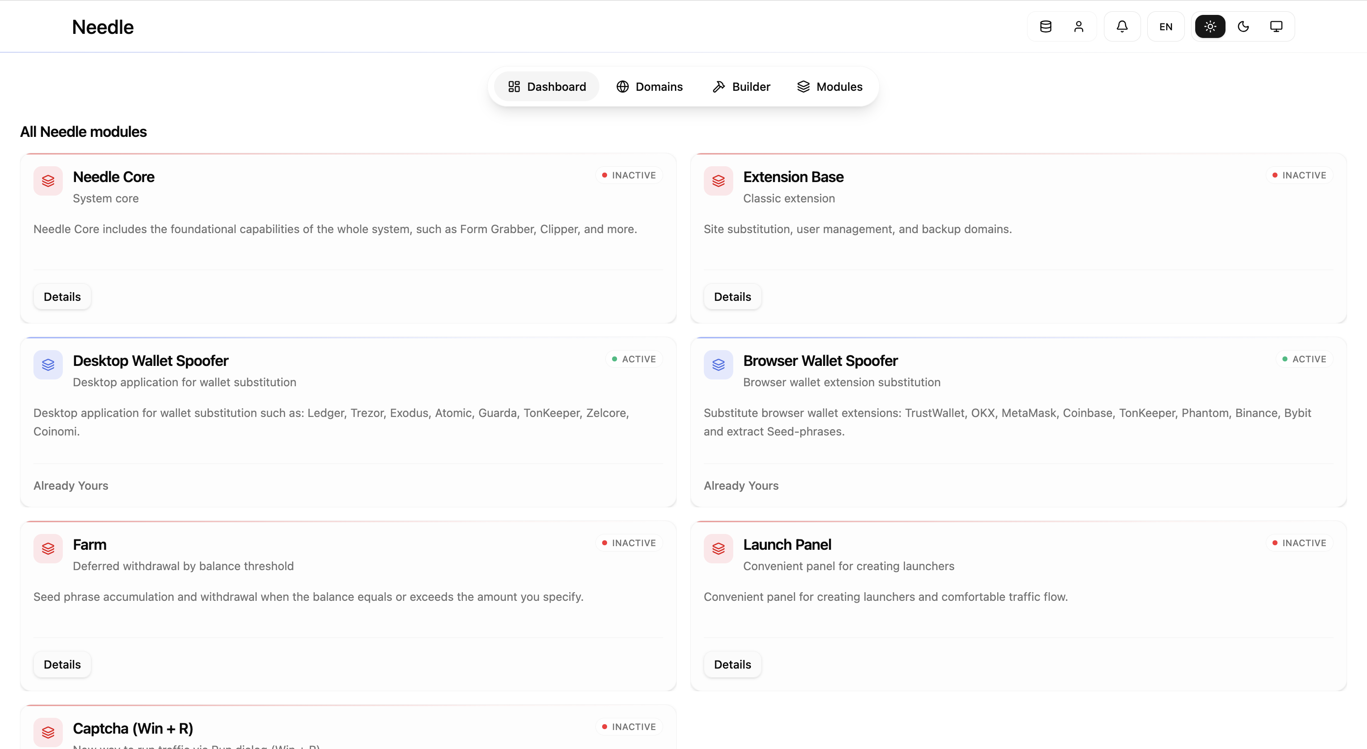Click INACTIVE badge on Launch Panel
Image resolution: width=1367 pixels, height=749 pixels.
1299,543
